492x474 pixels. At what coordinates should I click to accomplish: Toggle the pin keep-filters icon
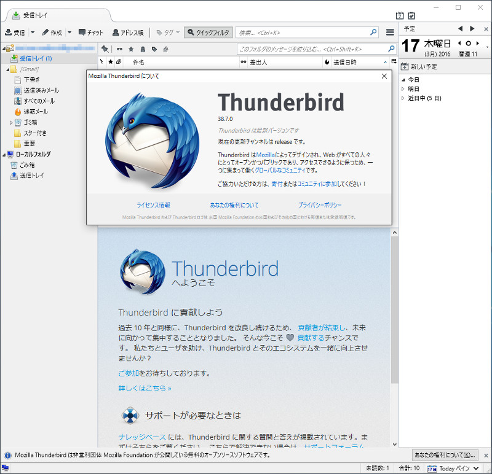[105, 49]
